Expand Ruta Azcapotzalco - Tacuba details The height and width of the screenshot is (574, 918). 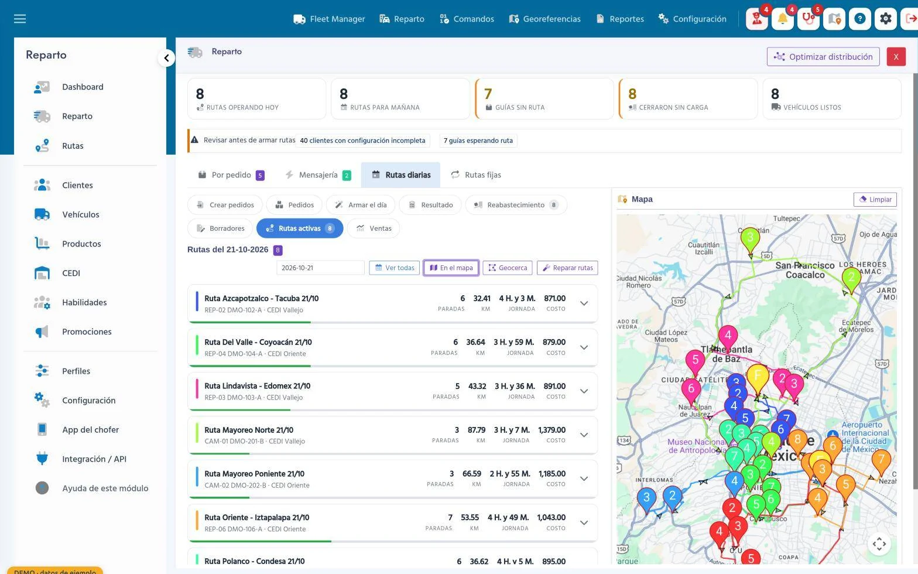(584, 303)
